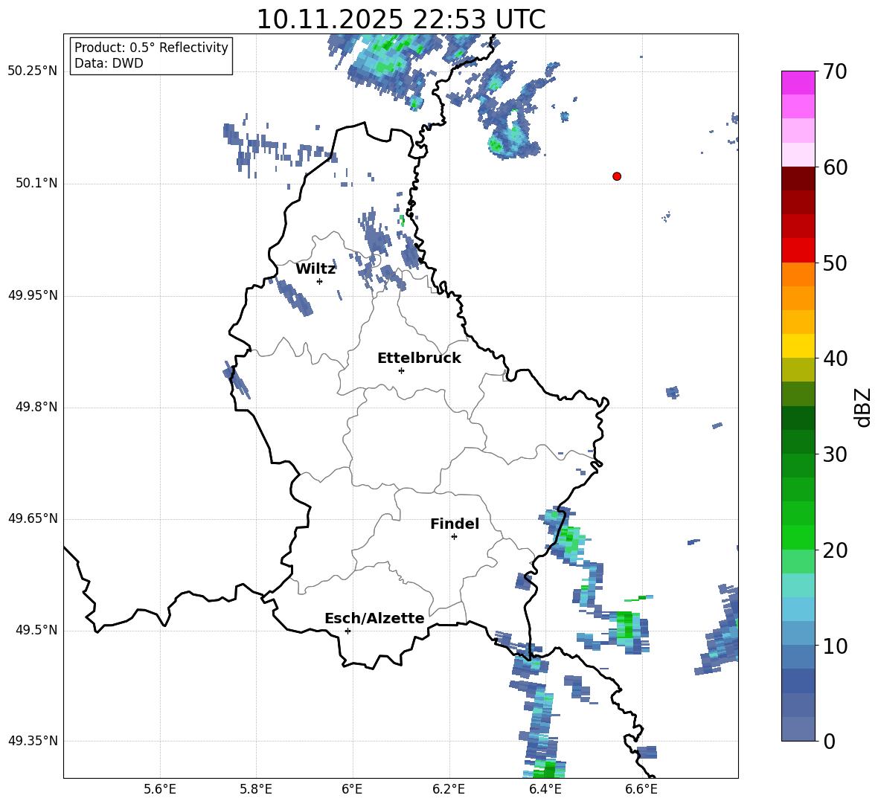Click the 60 value on colorbar
Image resolution: width=881 pixels, height=804 pixels.
tap(835, 167)
